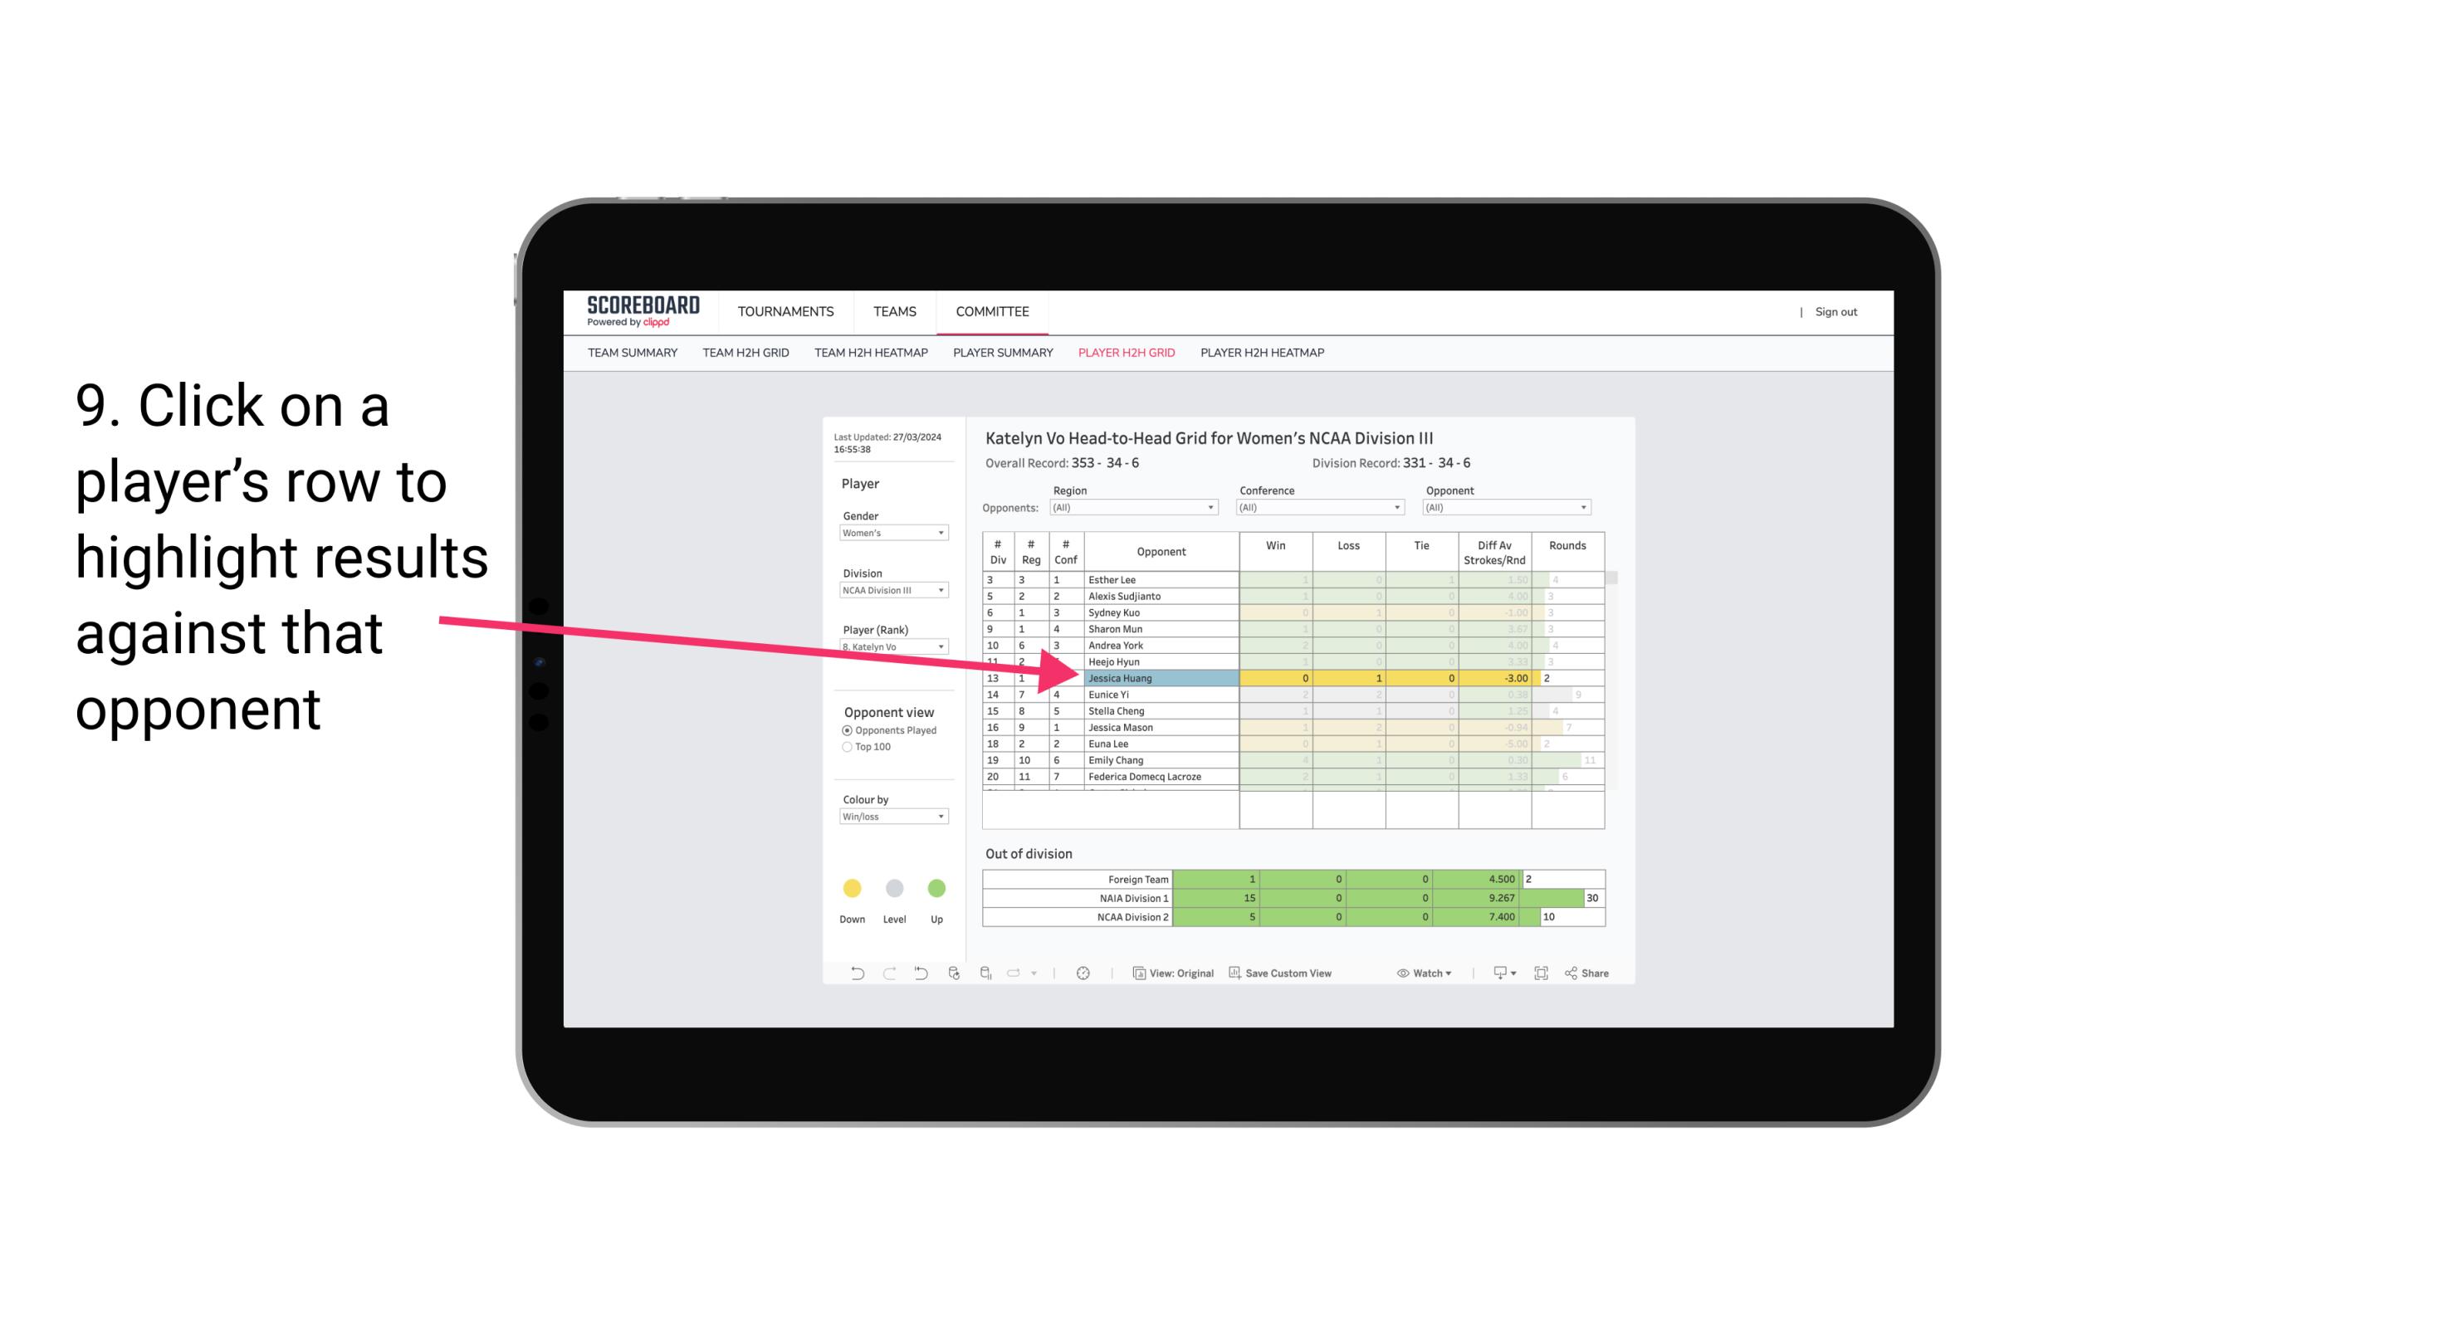The height and width of the screenshot is (1317, 2449).
Task: Click the yellow Down colour swatch
Action: pos(848,887)
